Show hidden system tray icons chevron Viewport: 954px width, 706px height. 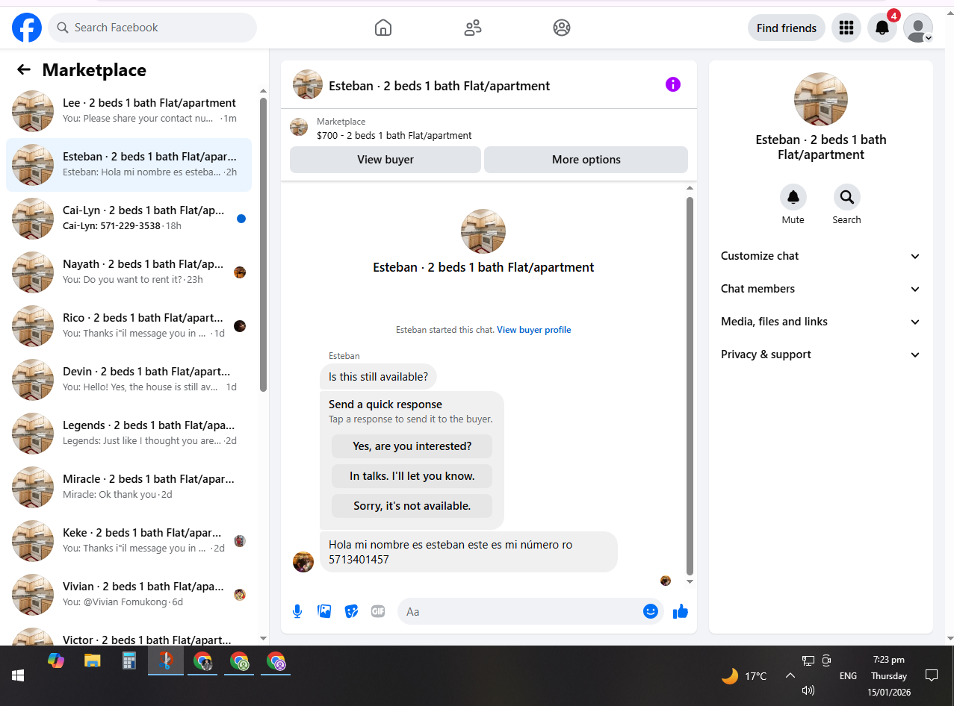coord(790,675)
